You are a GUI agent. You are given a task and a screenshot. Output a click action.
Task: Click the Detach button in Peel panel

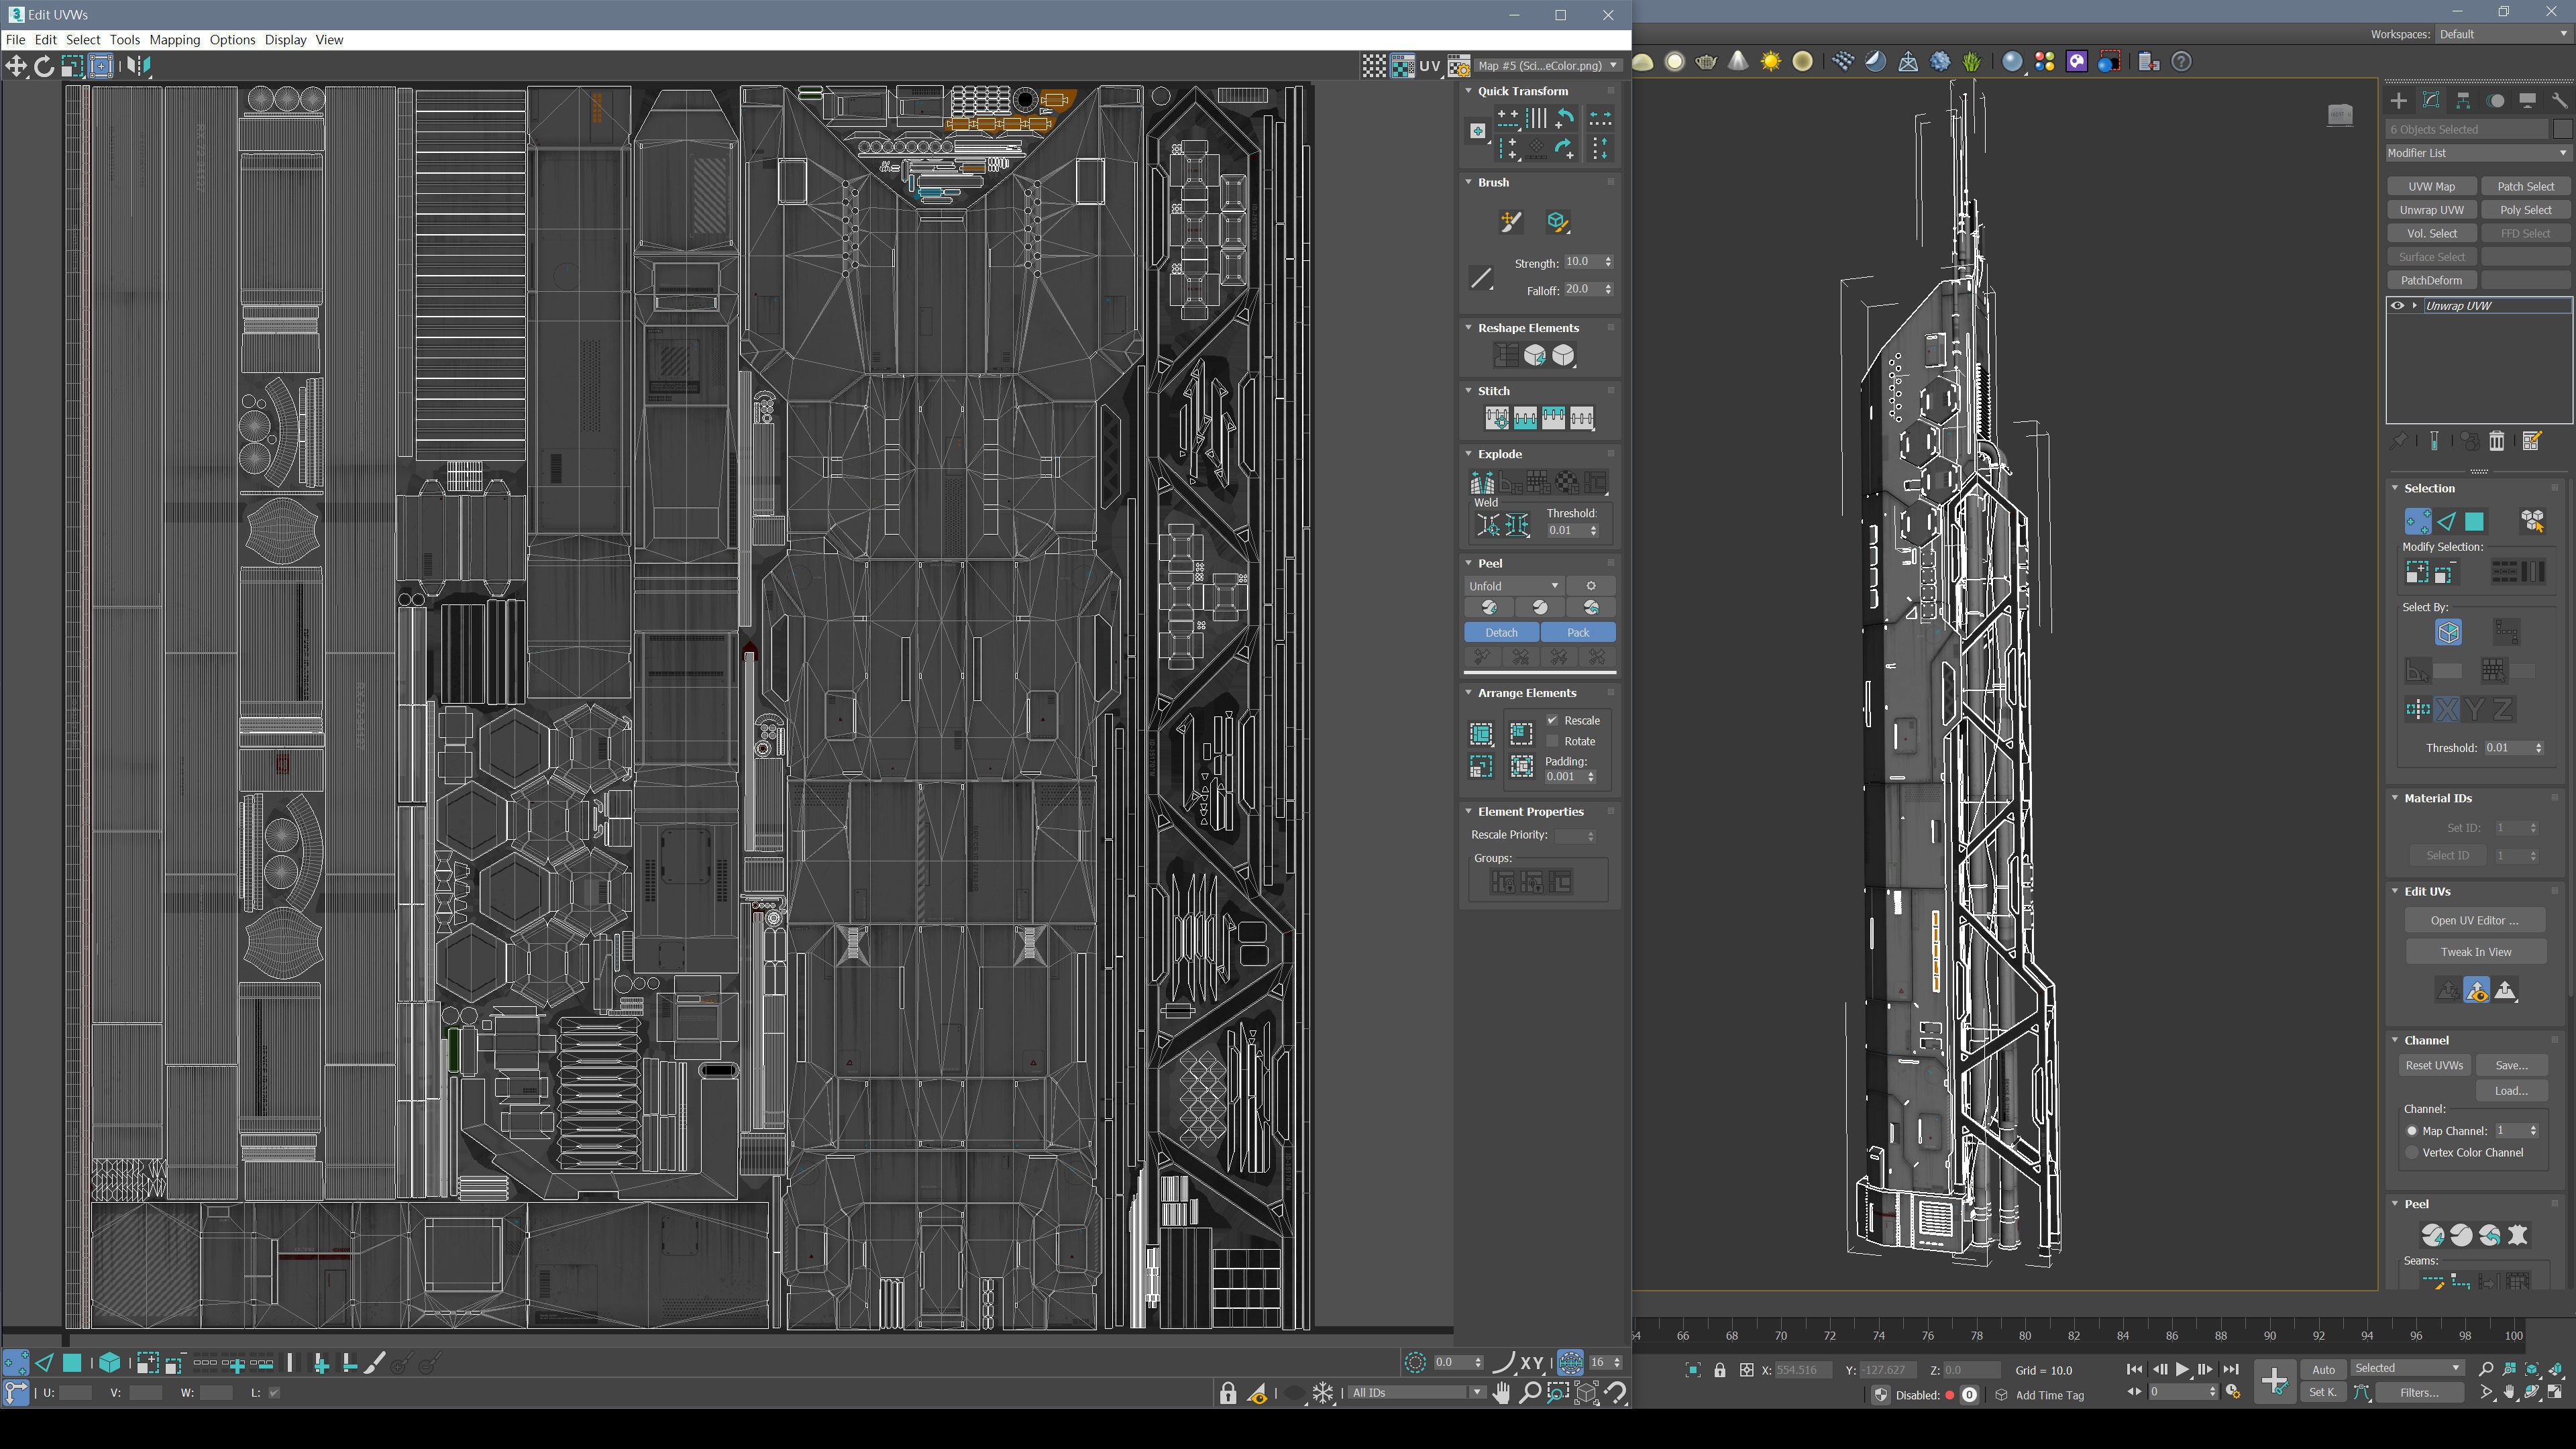tap(1501, 632)
